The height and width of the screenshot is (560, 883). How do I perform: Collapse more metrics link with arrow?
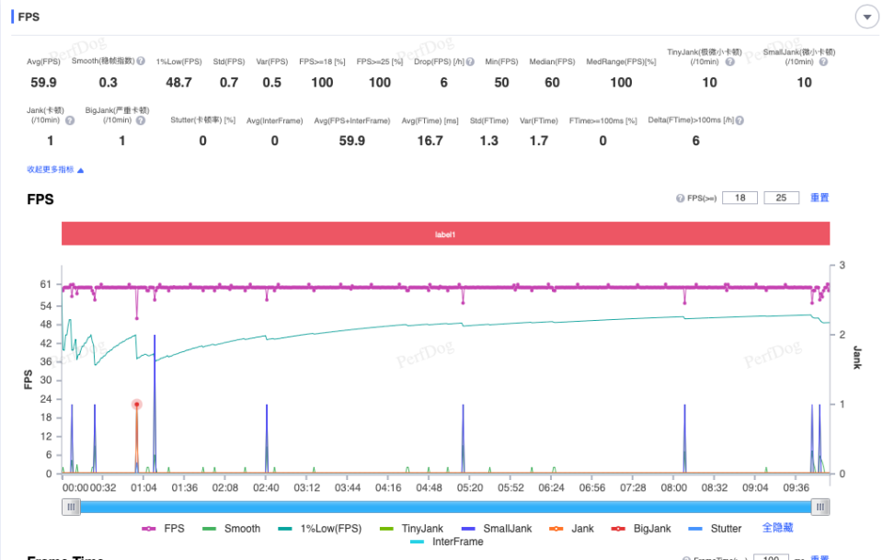(x=55, y=169)
